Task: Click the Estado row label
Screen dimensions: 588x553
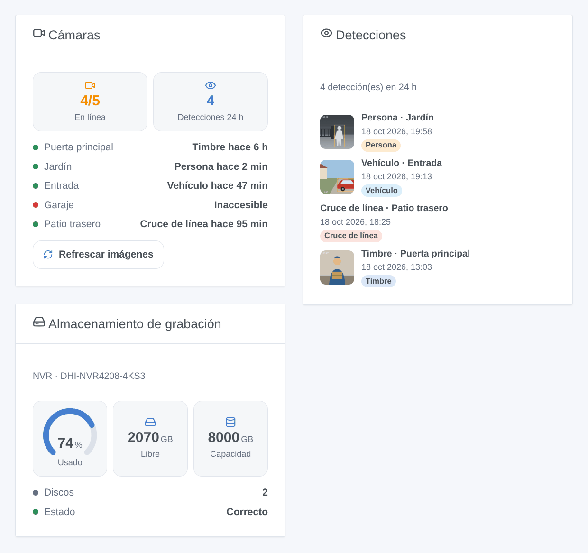Action: tap(60, 512)
